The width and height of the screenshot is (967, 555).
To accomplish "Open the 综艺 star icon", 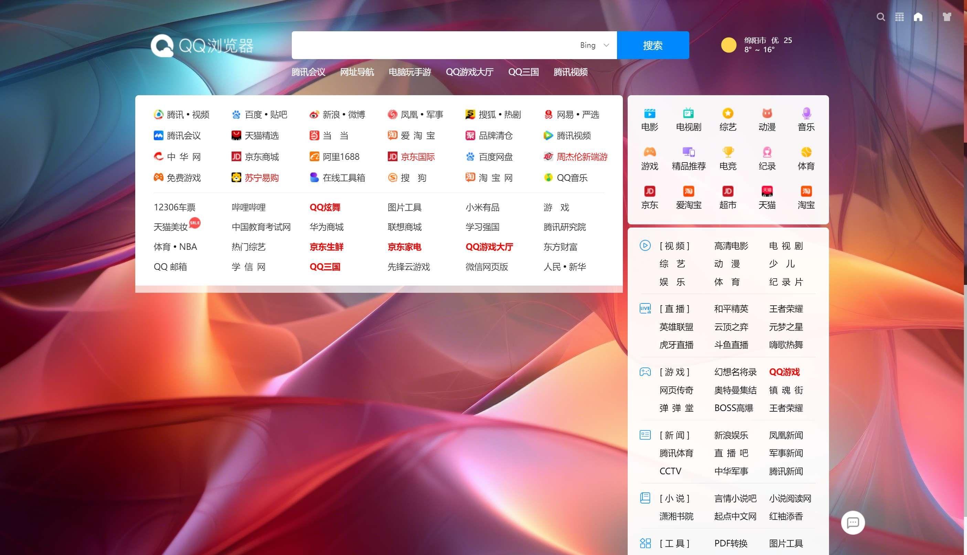I will (728, 114).
